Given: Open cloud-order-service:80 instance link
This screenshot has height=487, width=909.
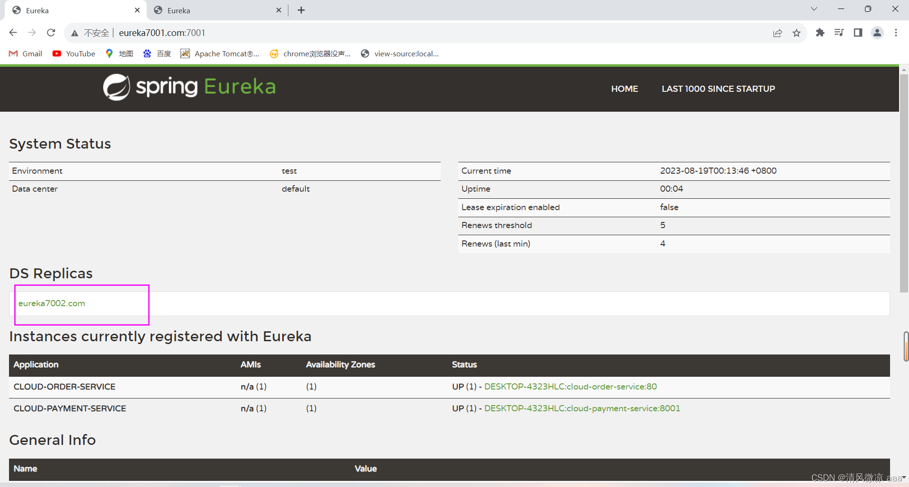Looking at the screenshot, I should pyautogui.click(x=570, y=387).
